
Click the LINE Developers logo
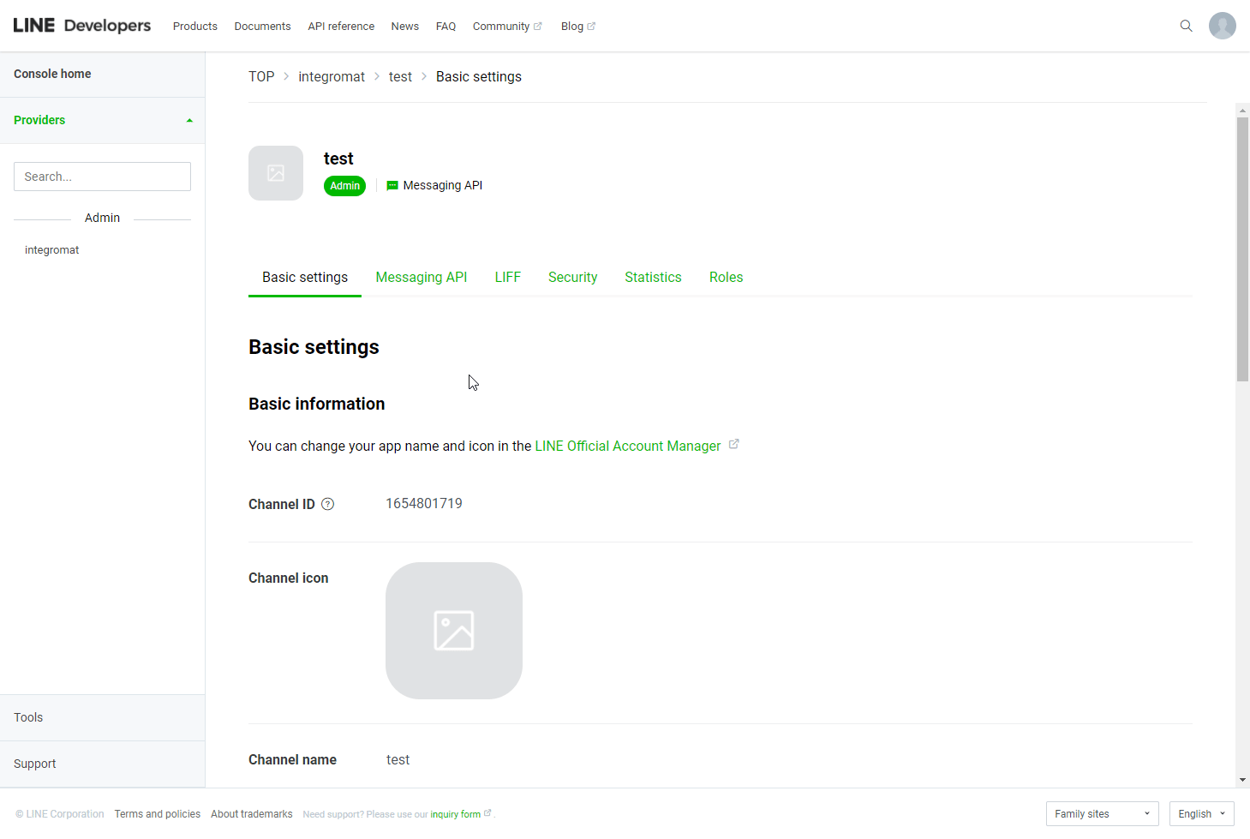pyautogui.click(x=82, y=26)
